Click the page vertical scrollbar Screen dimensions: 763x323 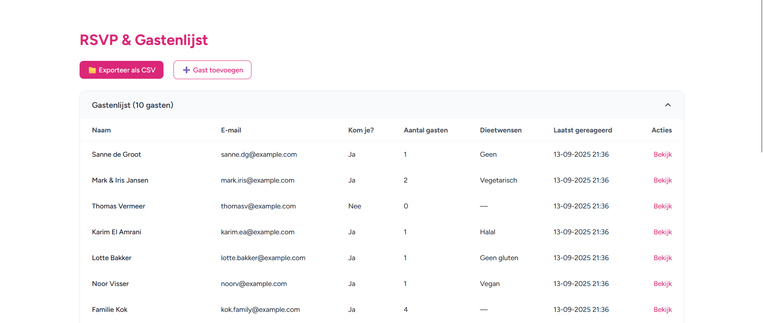(x=761, y=80)
